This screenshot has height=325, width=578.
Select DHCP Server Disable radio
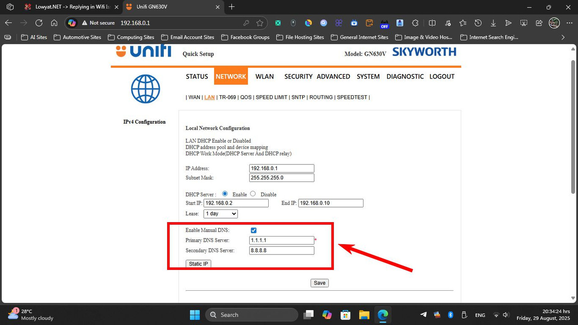click(253, 194)
